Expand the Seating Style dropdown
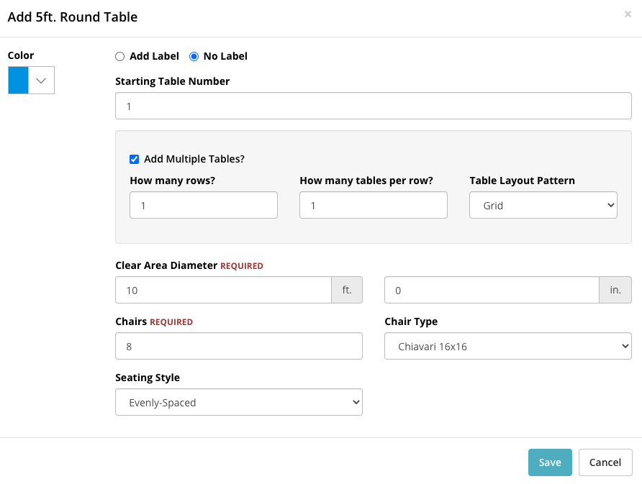 (x=239, y=402)
